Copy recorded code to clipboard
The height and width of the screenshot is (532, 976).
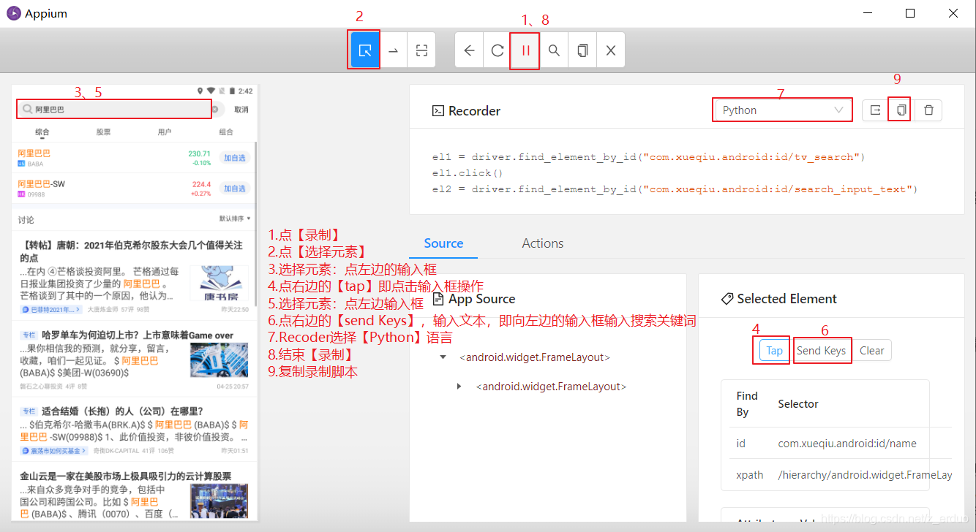click(x=901, y=110)
